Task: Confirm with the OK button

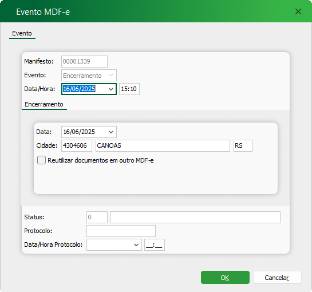Action: (x=225, y=278)
